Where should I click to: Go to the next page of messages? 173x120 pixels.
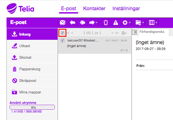tap(112, 33)
